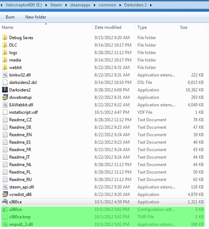Image resolution: width=209 pixels, height=229 pixels.
Task: Click the x360ce.tmp file icon
Action: tap(5, 217)
